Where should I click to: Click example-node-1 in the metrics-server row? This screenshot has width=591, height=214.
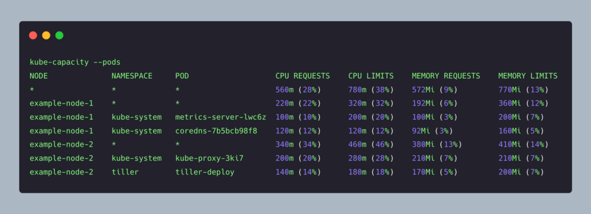pyautogui.click(x=61, y=117)
